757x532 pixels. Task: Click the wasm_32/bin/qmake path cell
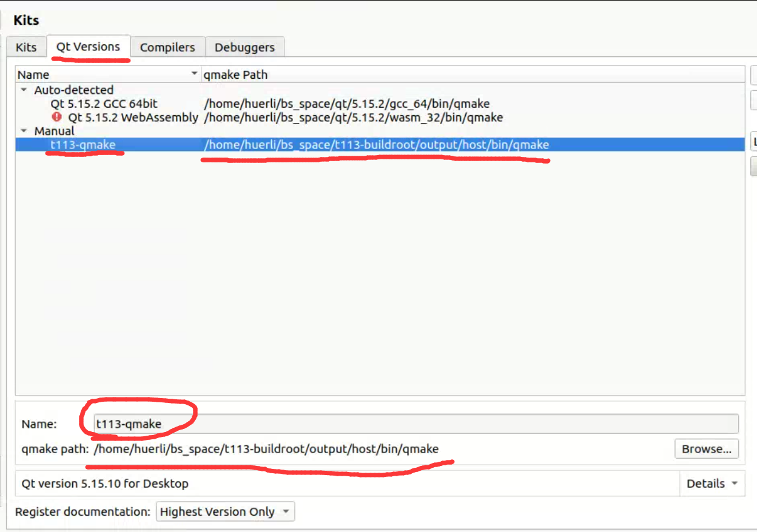pos(354,117)
